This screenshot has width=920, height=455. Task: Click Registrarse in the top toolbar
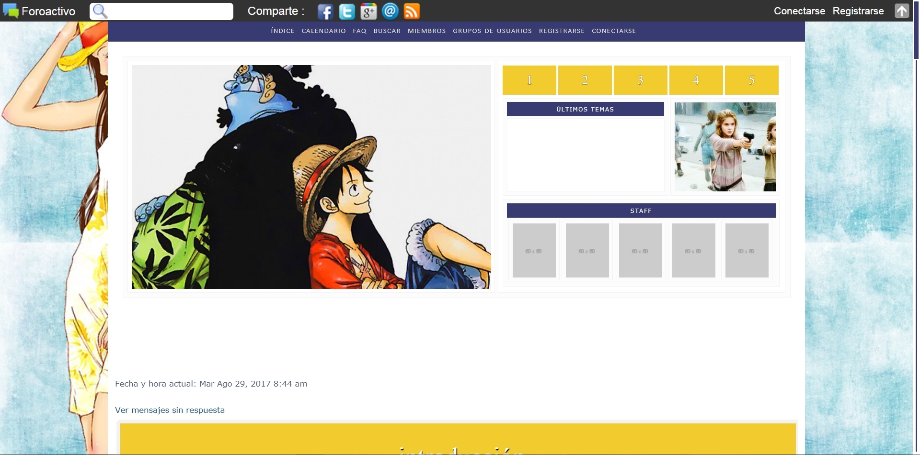click(858, 11)
